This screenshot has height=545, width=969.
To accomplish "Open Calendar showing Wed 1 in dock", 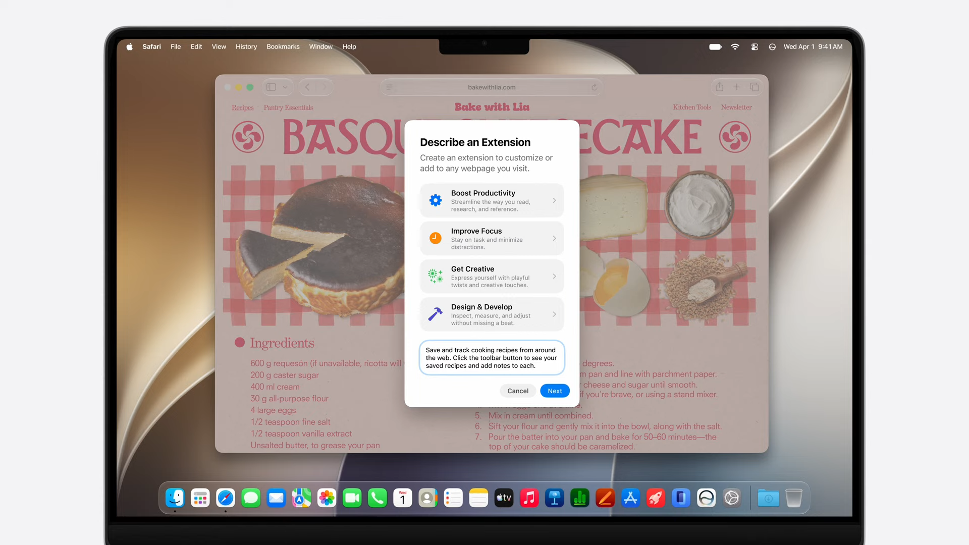I will coord(403,498).
